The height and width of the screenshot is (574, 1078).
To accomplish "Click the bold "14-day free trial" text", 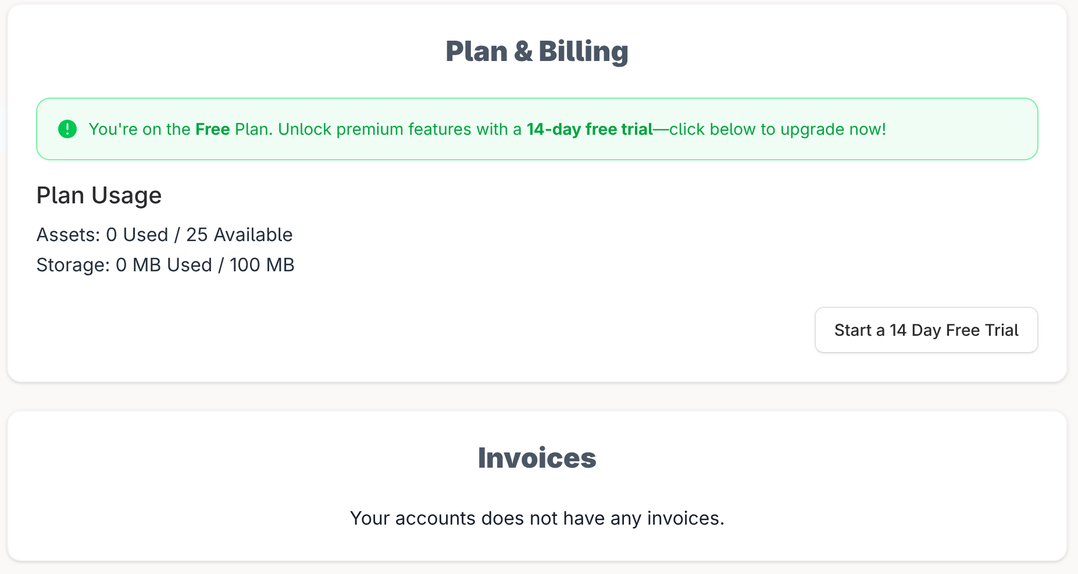I will [590, 129].
